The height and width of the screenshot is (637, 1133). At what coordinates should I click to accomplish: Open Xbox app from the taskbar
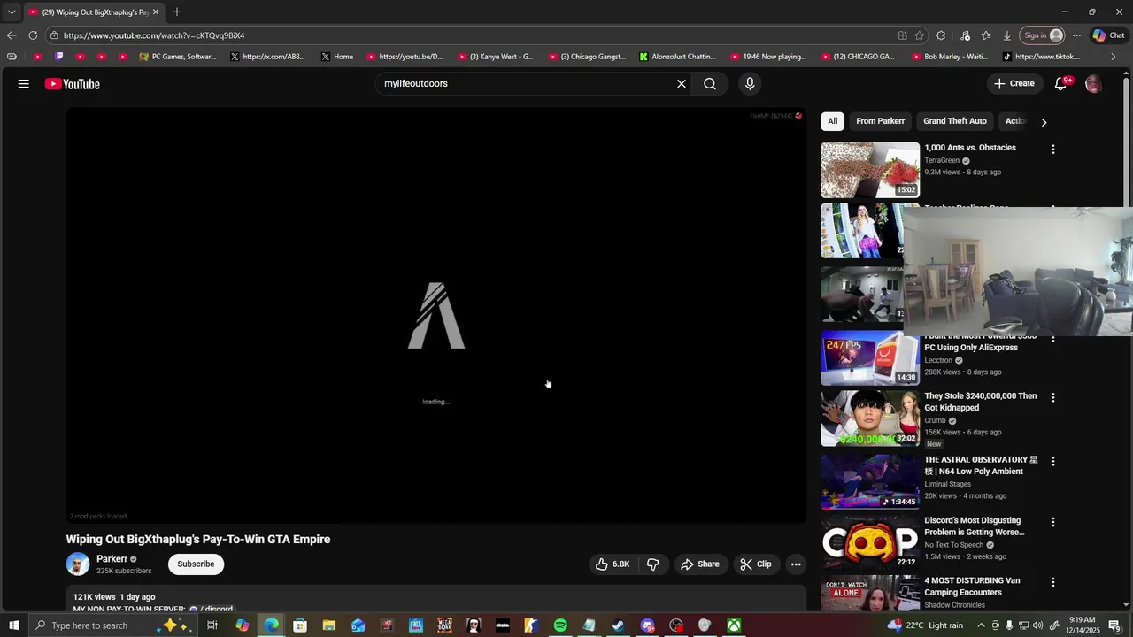click(x=734, y=625)
